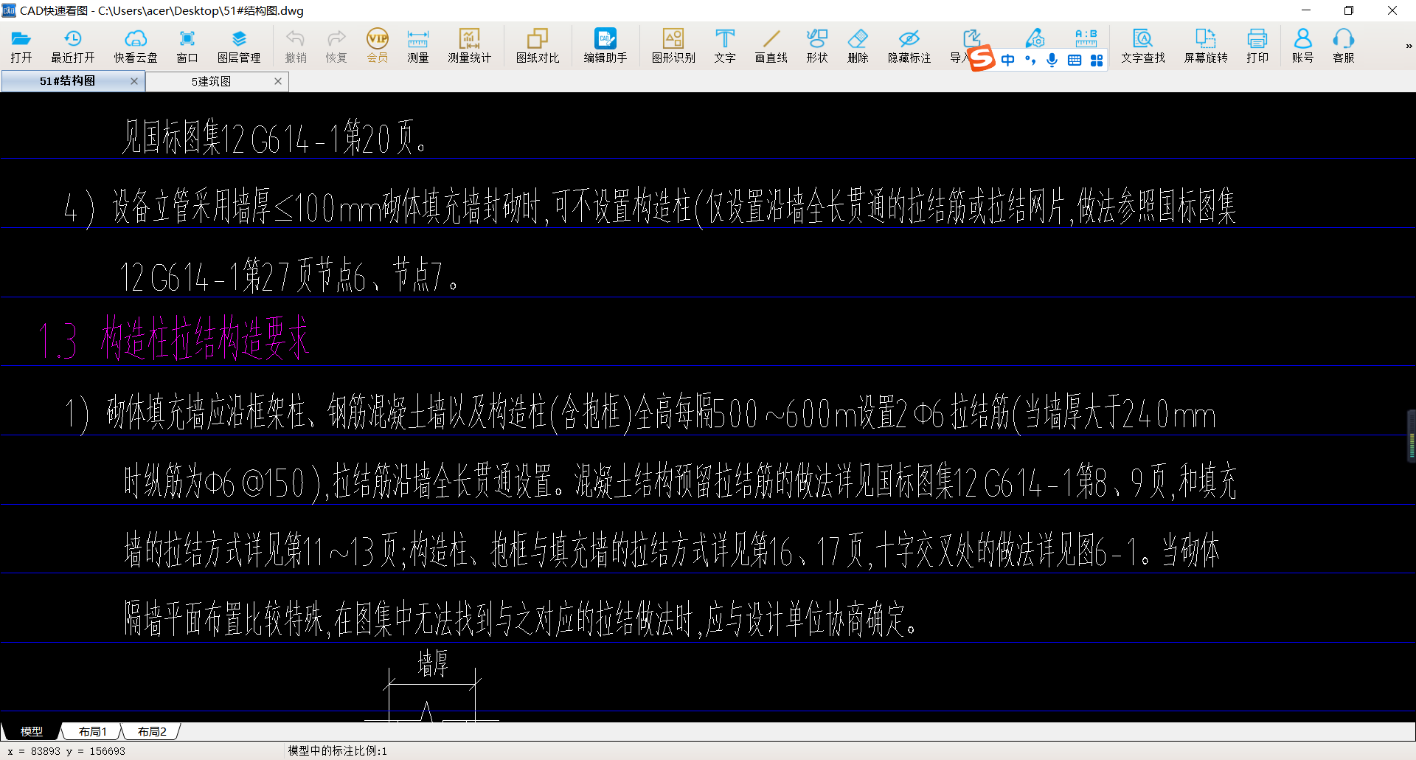Screen dimensions: 1416x760
Task: Contact 客服 customer support
Action: click(x=1344, y=46)
